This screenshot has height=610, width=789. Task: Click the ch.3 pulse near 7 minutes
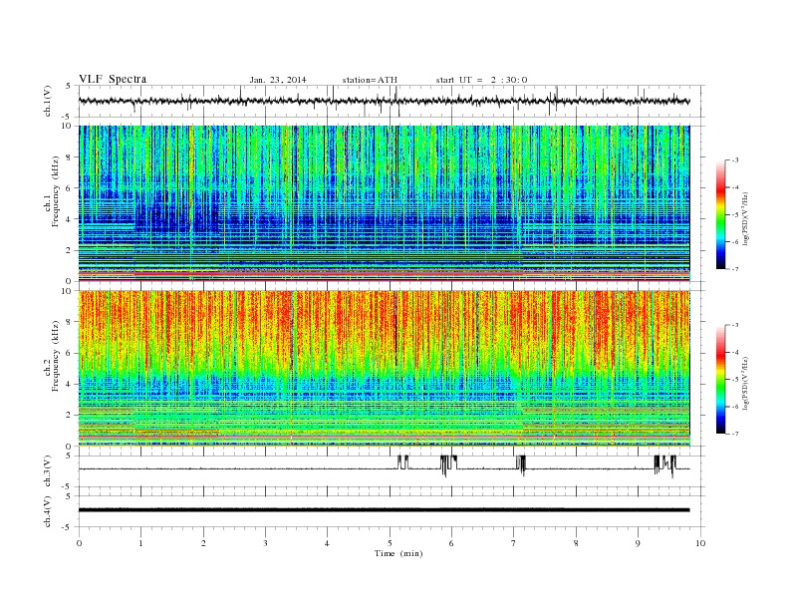[x=521, y=464]
